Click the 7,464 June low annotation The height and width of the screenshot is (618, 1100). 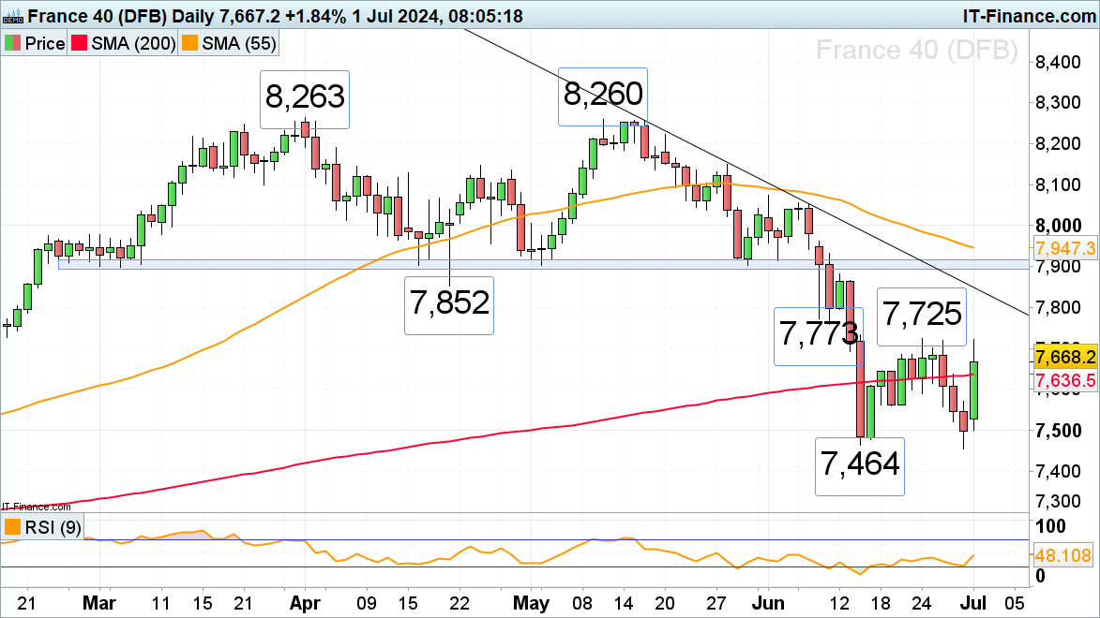[x=860, y=465]
